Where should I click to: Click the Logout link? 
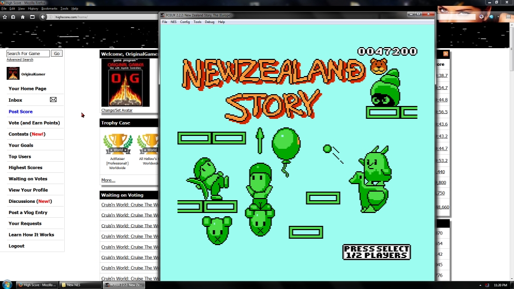(x=17, y=246)
